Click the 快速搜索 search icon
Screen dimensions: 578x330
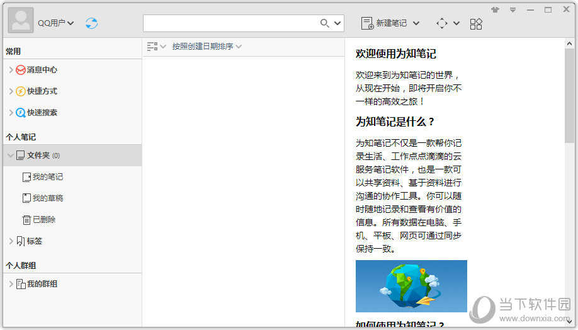click(x=21, y=113)
